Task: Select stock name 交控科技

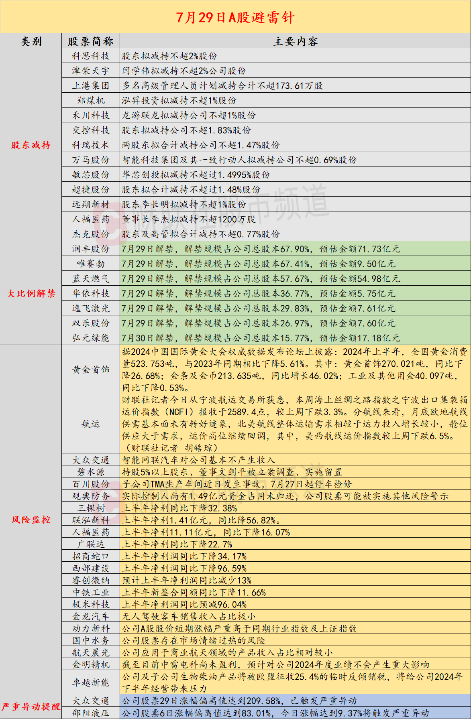Action: click(91, 130)
